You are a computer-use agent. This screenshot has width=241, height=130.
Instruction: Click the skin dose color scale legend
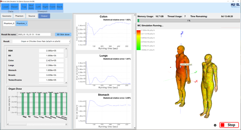coord(138,40)
